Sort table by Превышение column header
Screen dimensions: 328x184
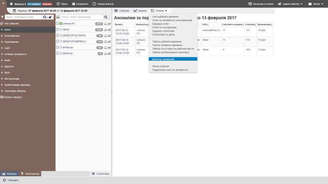[x=264, y=25]
